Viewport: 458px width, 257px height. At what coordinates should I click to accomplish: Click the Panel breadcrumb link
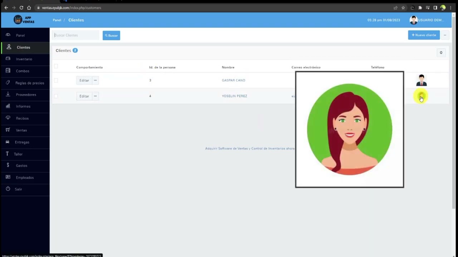pos(57,20)
